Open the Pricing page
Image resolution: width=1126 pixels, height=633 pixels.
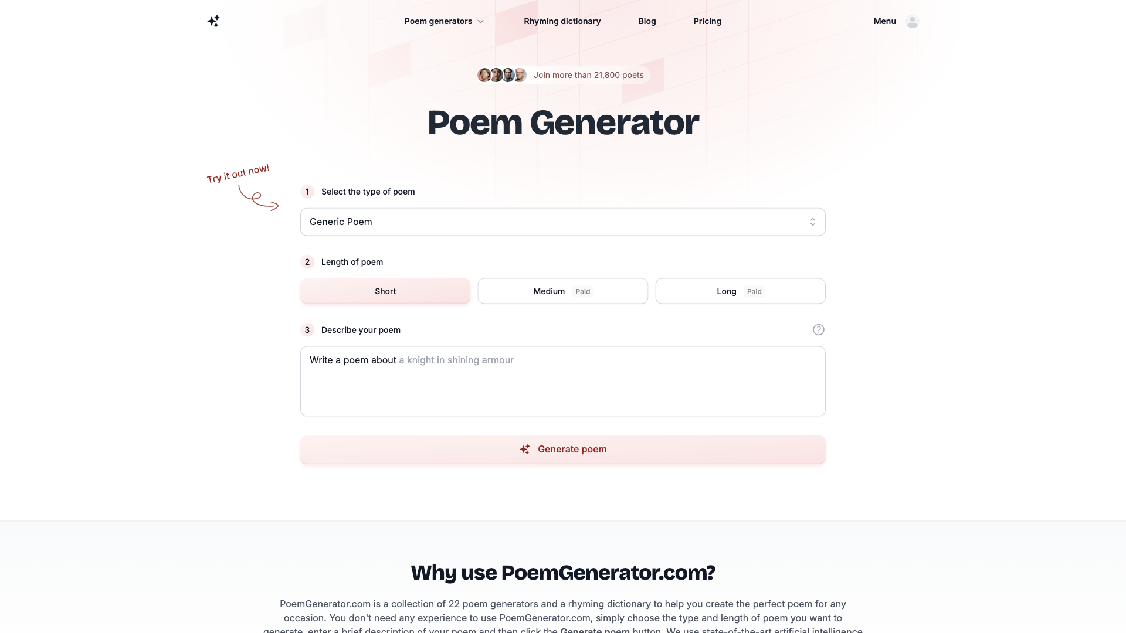(x=707, y=21)
